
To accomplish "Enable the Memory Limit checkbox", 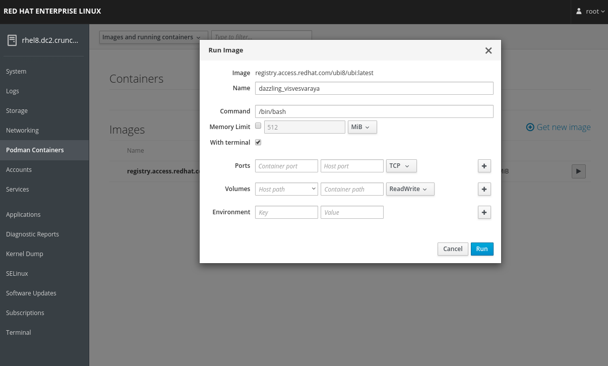I will 258,126.
